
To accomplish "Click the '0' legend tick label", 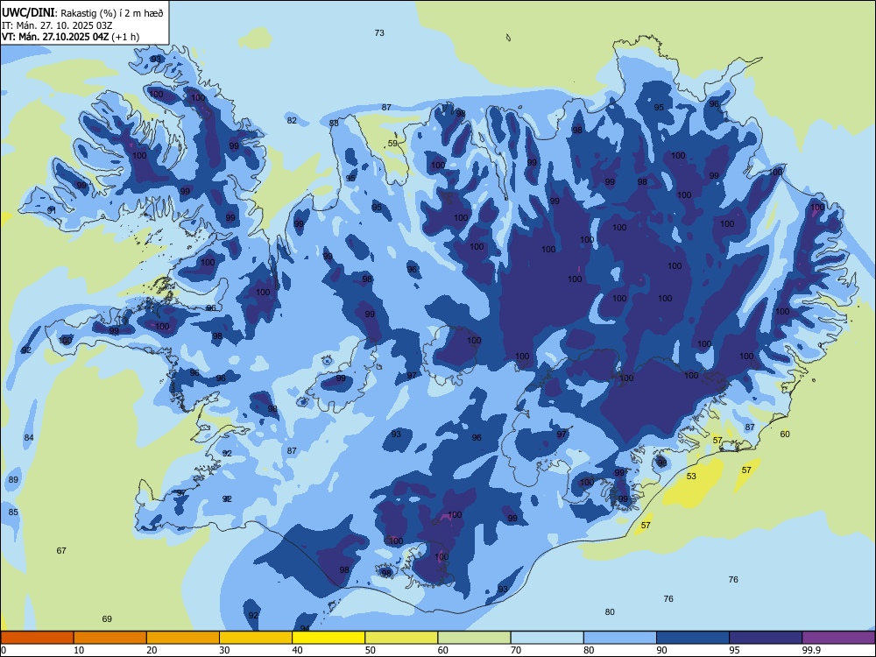I will [x=4, y=650].
